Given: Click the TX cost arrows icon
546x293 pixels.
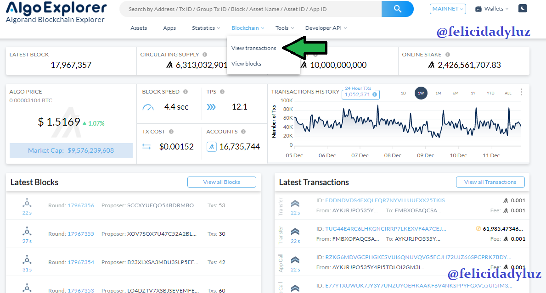Looking at the screenshot, I should 146,147.
